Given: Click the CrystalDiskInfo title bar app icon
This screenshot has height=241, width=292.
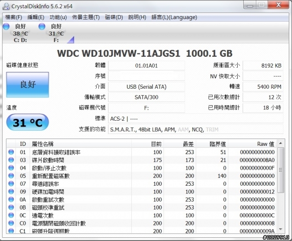Looking at the screenshot, I should (x=6, y=6).
